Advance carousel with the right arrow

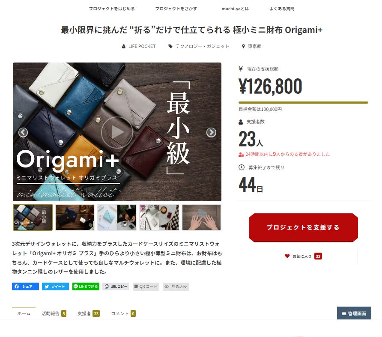point(211,132)
